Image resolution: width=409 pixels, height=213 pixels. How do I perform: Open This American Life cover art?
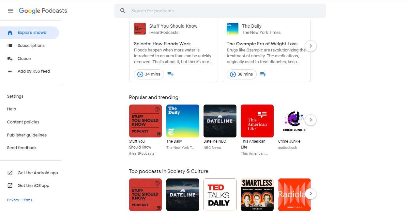pyautogui.click(x=257, y=121)
